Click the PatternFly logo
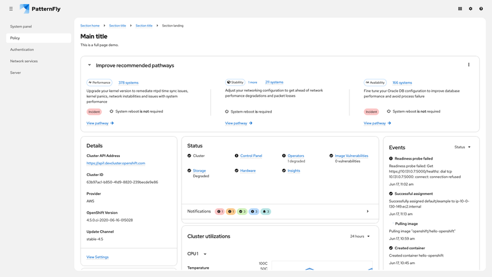 click(x=40, y=9)
